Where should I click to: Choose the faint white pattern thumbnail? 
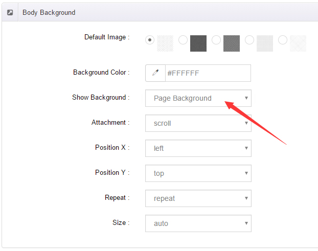pos(298,43)
